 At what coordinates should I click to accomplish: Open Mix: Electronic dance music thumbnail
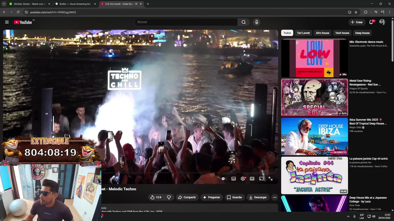pyautogui.click(x=314, y=58)
